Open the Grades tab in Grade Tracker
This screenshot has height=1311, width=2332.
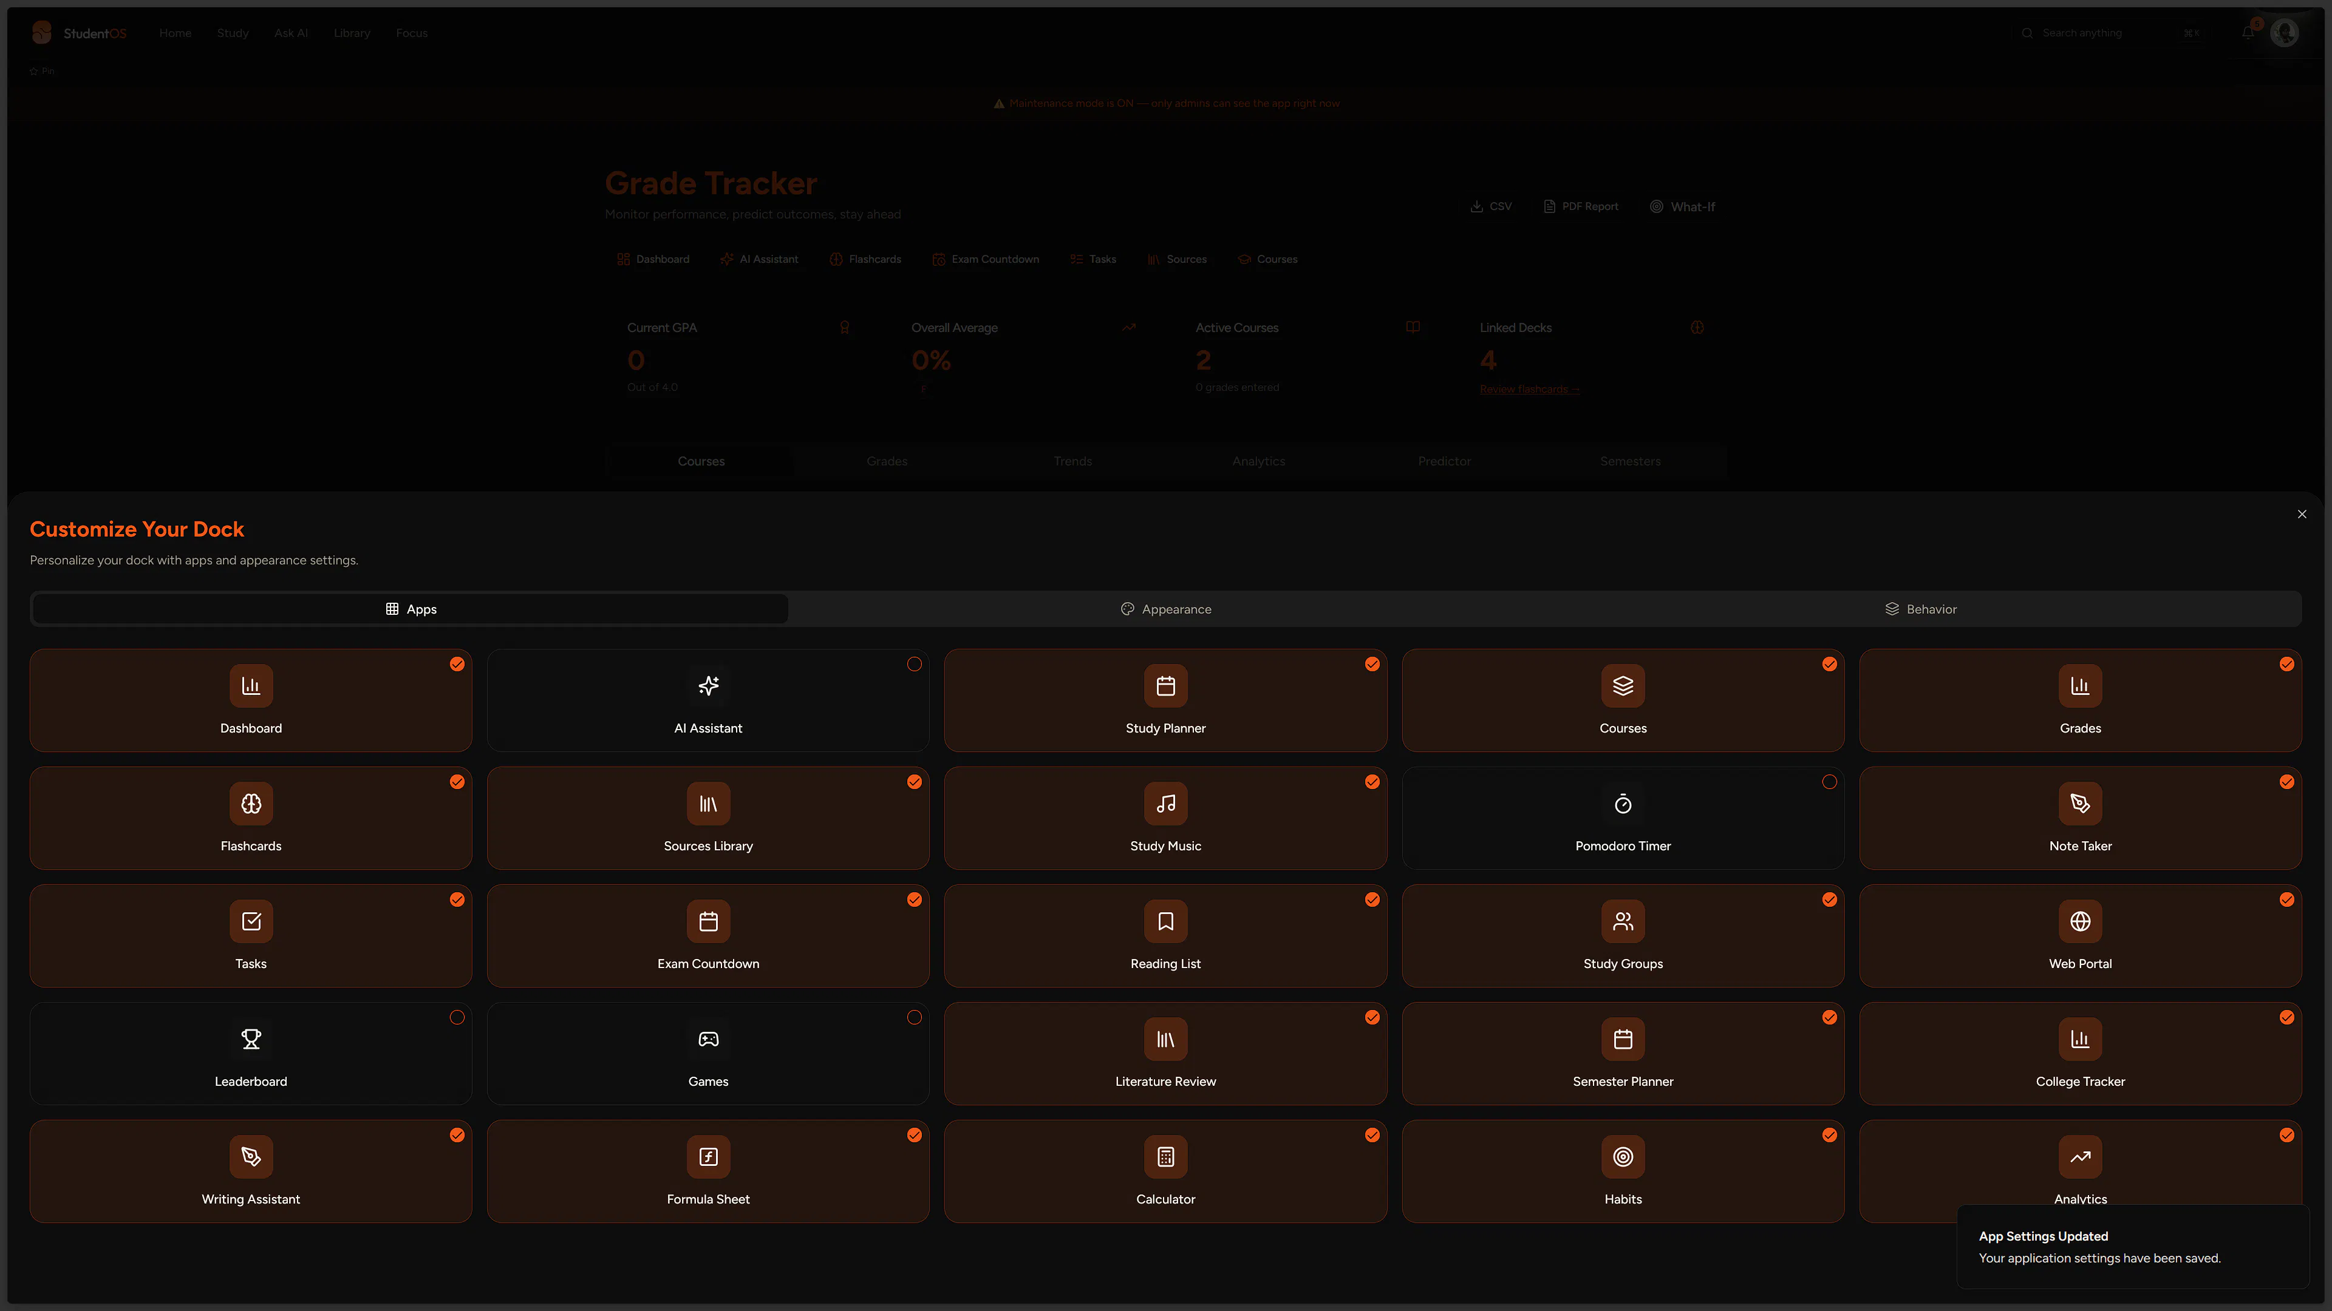pyautogui.click(x=886, y=461)
